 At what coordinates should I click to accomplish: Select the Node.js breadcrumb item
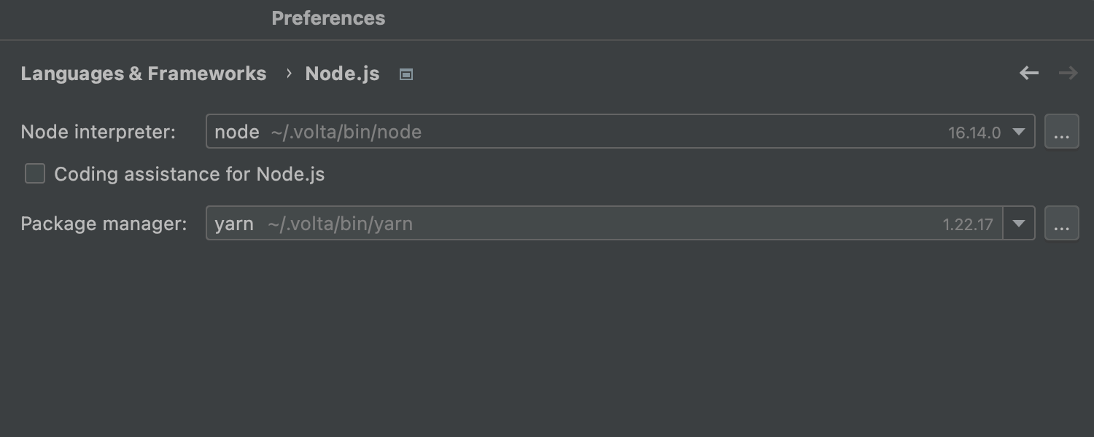tap(342, 74)
